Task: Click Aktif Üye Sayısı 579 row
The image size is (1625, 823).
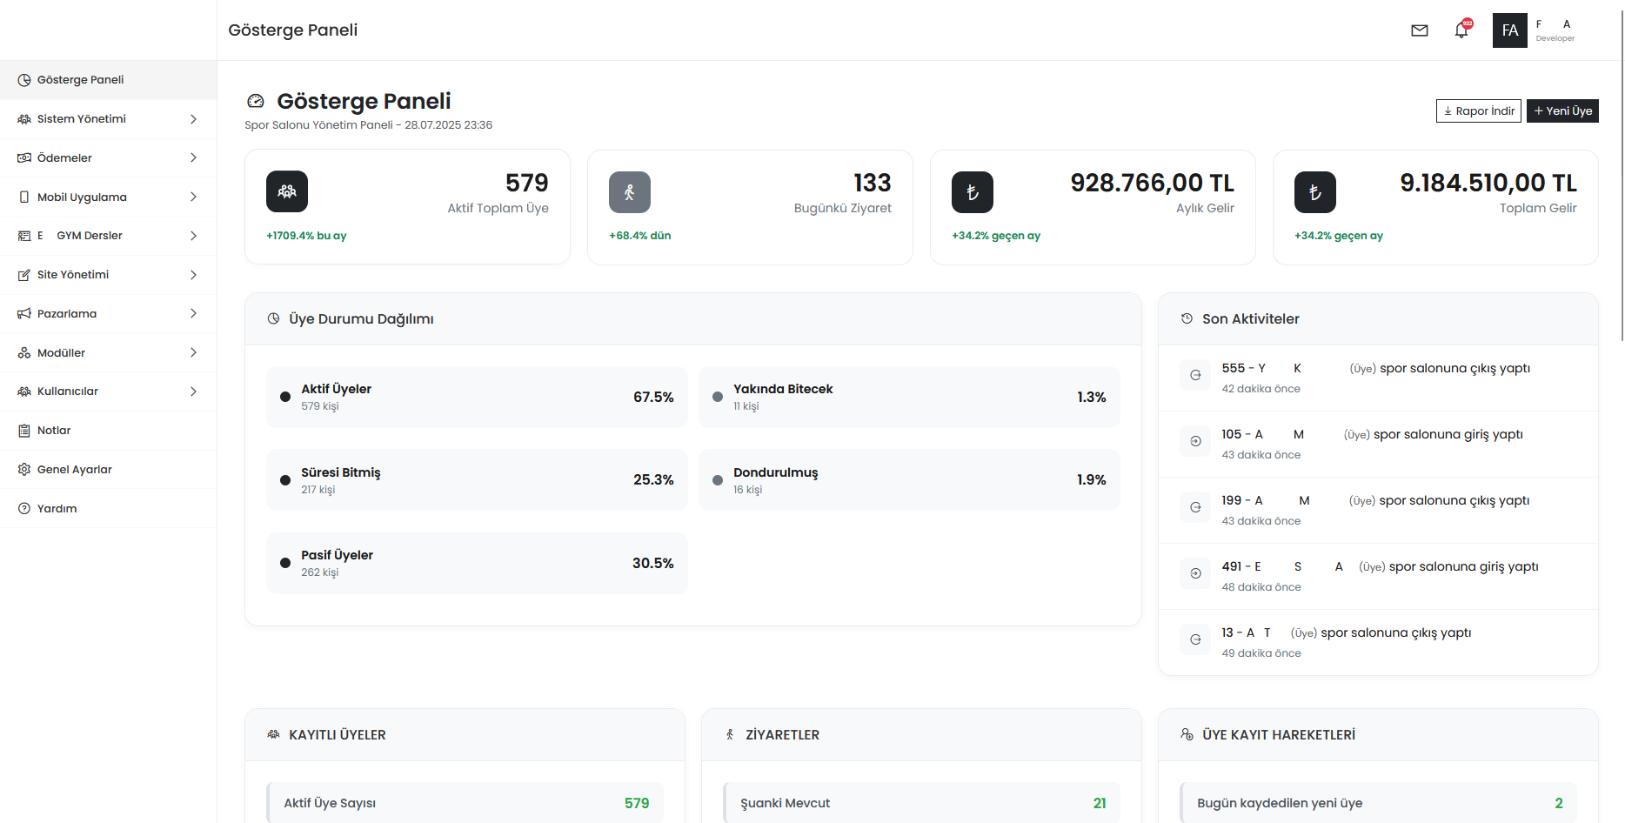Action: 465,803
